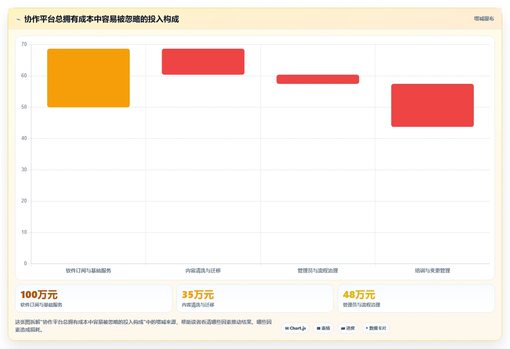Select the 进度 tag chip

pos(348,328)
